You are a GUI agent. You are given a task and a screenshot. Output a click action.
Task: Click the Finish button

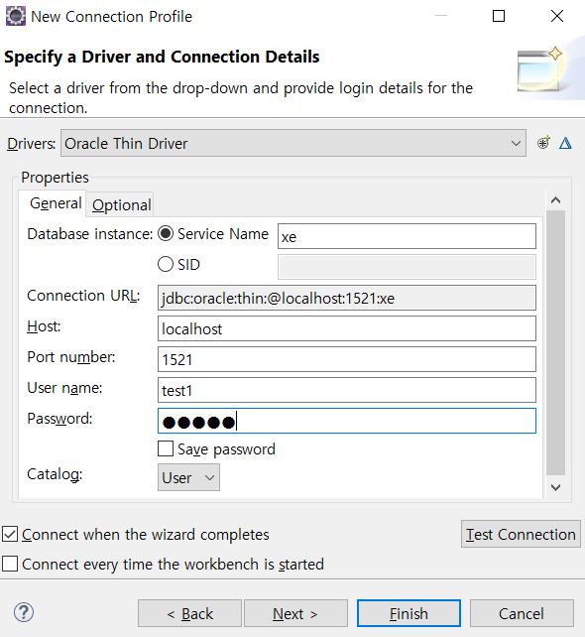coord(409,613)
